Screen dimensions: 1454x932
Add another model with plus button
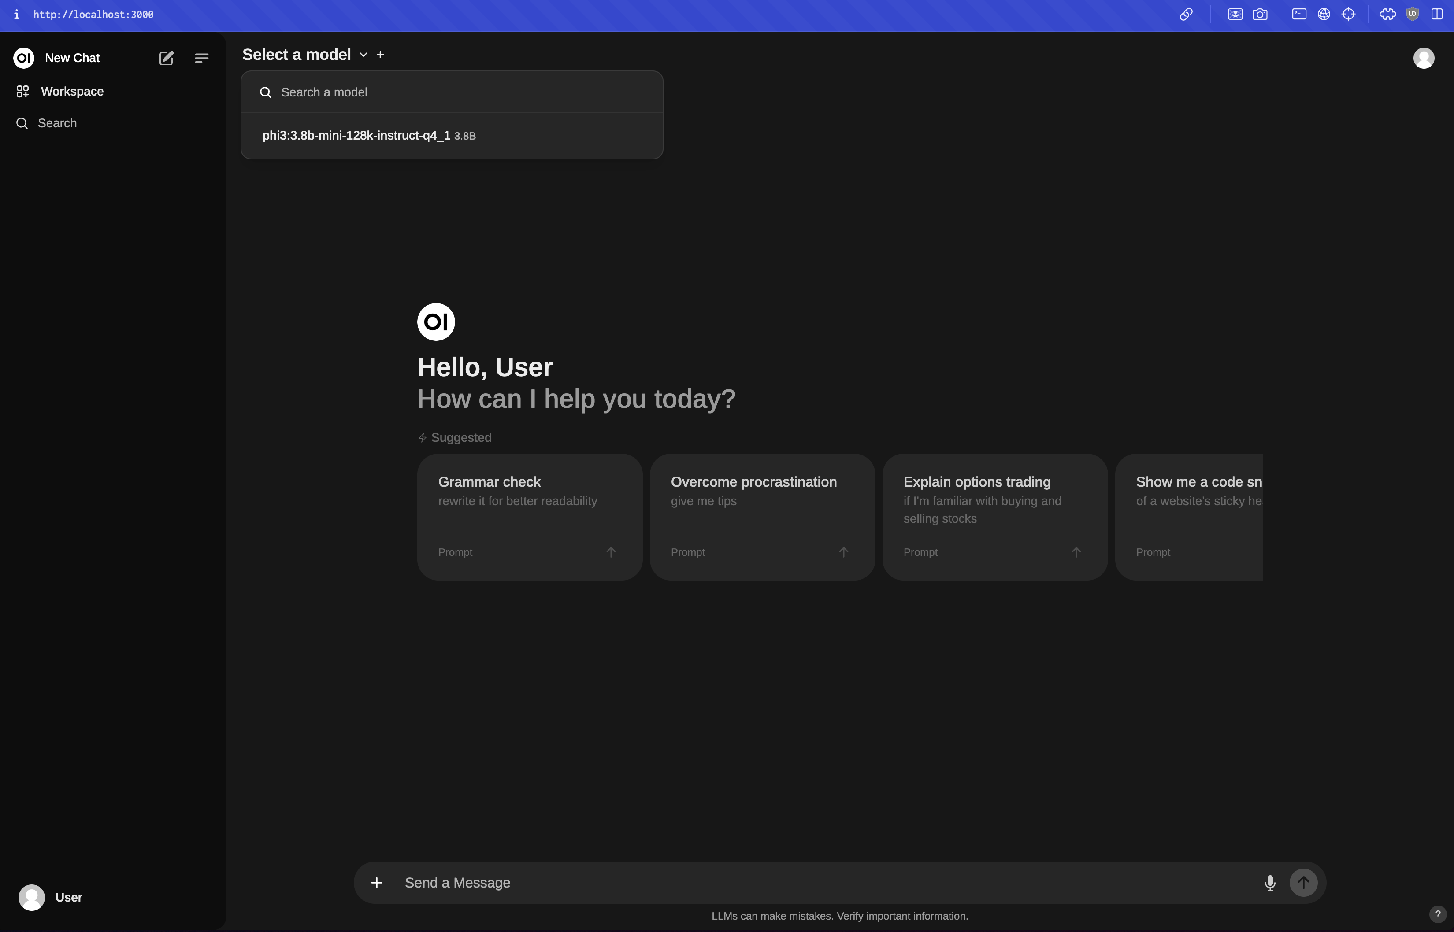pyautogui.click(x=380, y=55)
